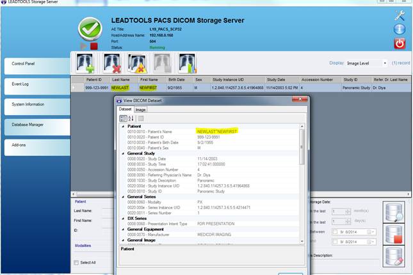Image resolution: width=413 pixels, height=275 pixels.
Task: Select the Patient's Name property row
Action: pos(213,132)
